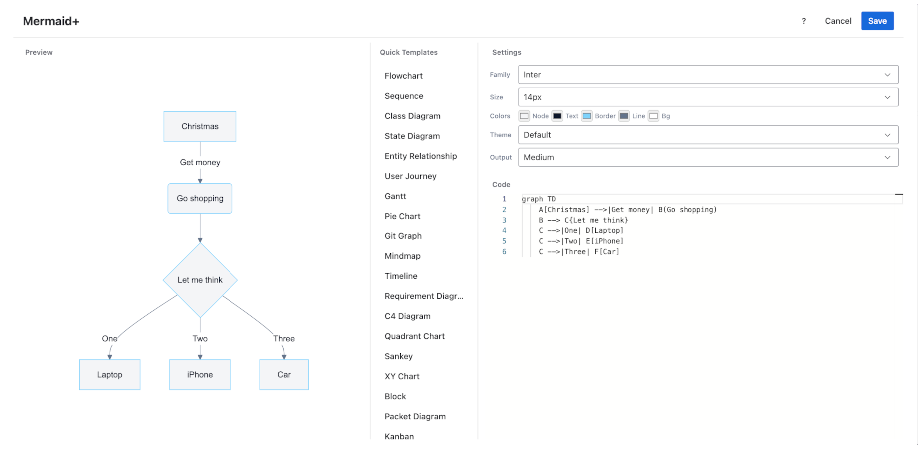The image size is (918, 449).
Task: Click the Go shopping node in preview
Action: click(200, 198)
